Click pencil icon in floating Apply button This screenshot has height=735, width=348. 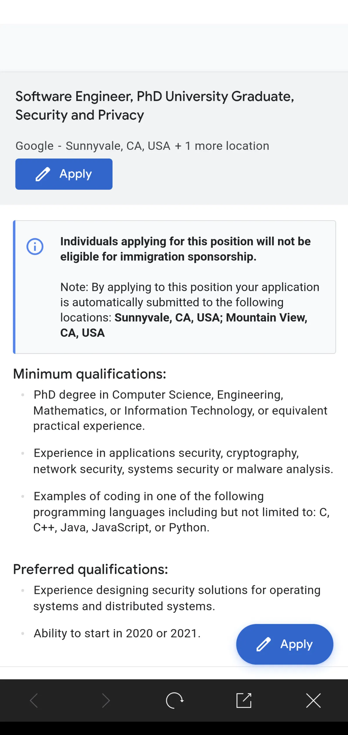point(264,644)
